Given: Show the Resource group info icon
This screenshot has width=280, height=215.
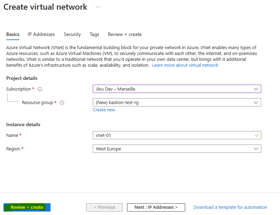Looking at the screenshot, I should [x=62, y=103].
